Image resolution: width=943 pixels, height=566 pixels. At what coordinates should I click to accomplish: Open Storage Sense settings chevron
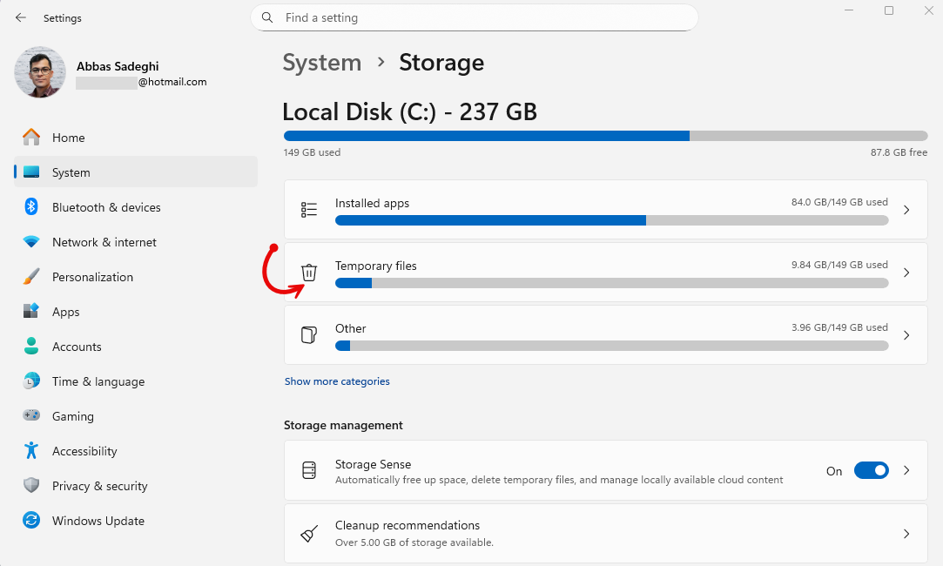[906, 470]
